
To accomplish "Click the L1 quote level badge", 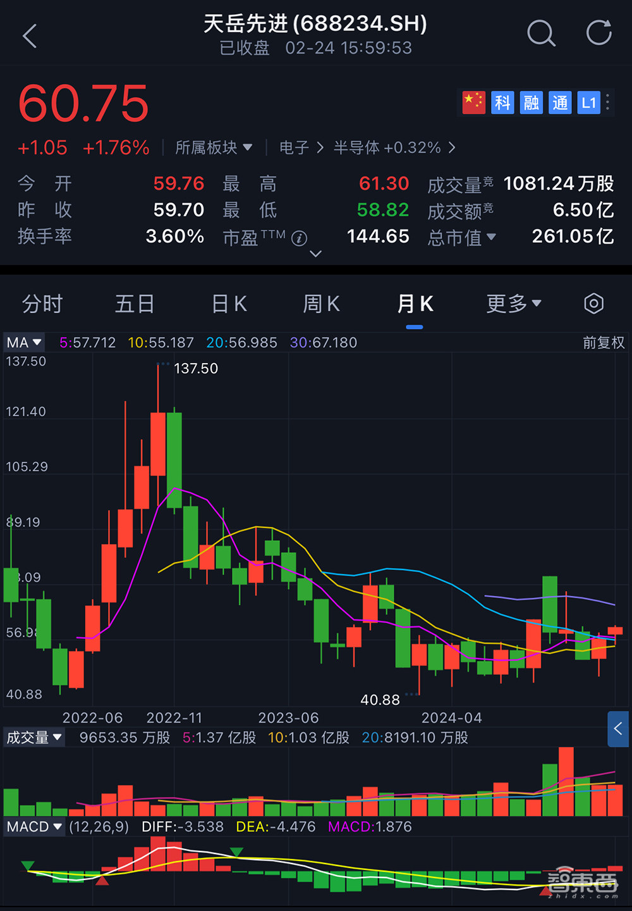I will [x=588, y=102].
